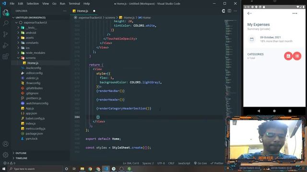The width and height of the screenshot is (307, 172).
Task: Click the Open Changes icon in editor toolbar
Action: point(223,11)
